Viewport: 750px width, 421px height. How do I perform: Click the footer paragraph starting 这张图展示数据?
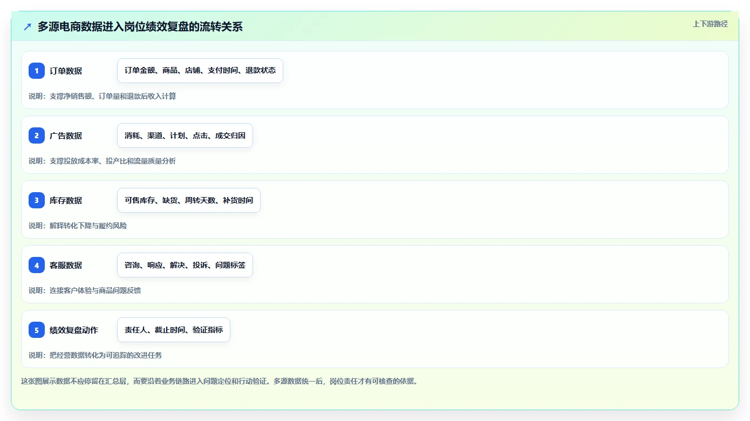tap(220, 381)
